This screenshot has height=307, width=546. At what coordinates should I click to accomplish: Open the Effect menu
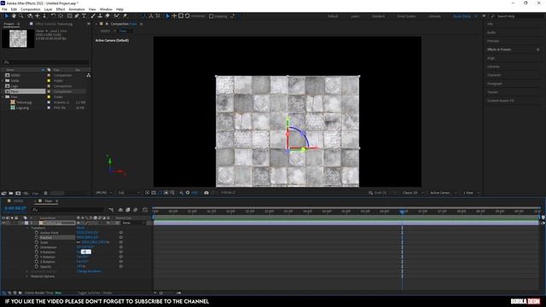tap(61, 9)
